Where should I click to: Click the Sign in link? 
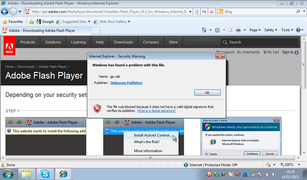click(288, 52)
